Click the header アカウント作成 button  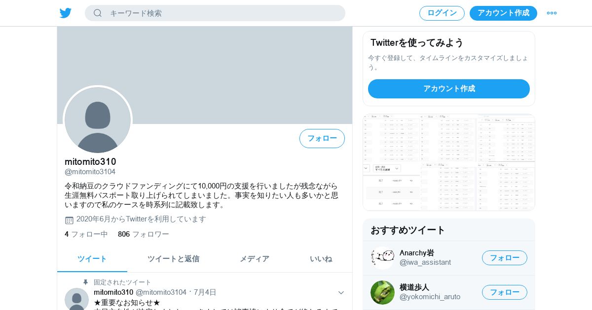503,13
